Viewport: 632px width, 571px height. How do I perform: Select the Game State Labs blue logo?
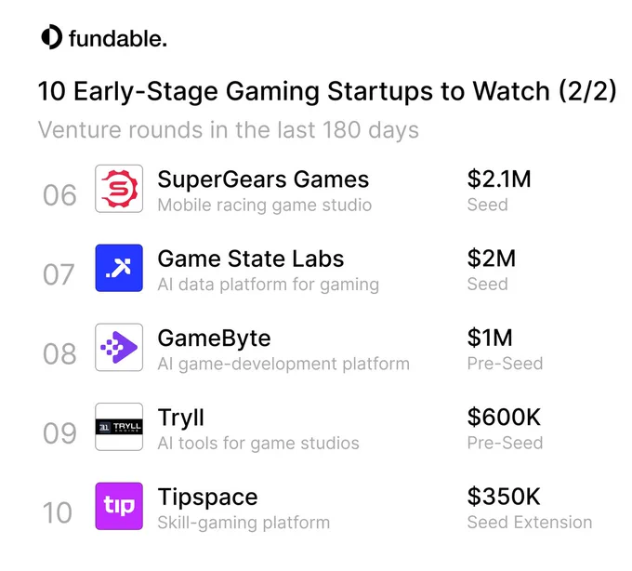tap(119, 268)
